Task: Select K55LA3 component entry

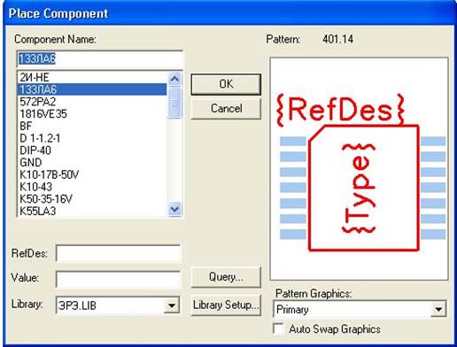Action: [x=92, y=211]
